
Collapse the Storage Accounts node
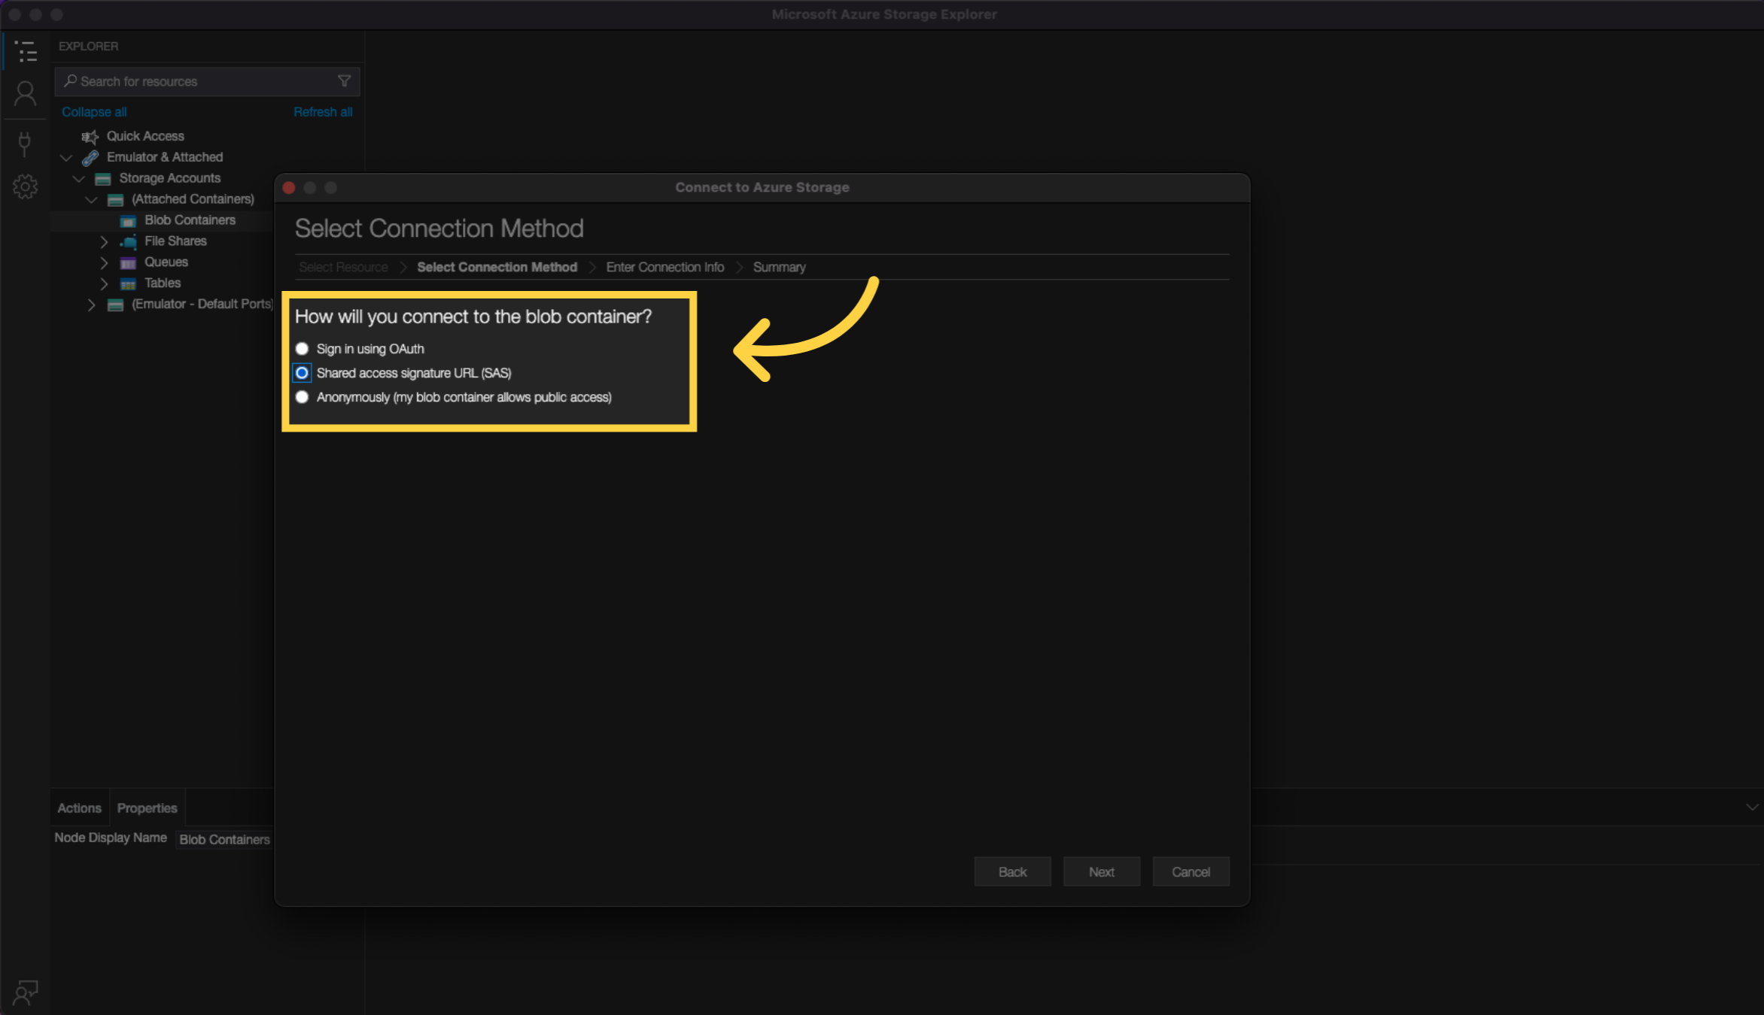click(x=78, y=178)
